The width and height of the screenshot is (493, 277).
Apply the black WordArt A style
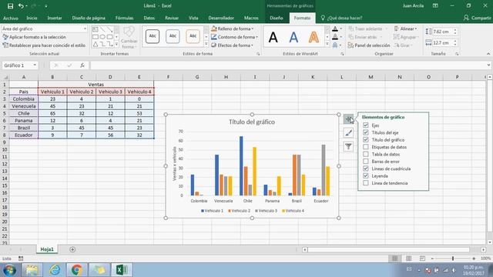[273, 37]
